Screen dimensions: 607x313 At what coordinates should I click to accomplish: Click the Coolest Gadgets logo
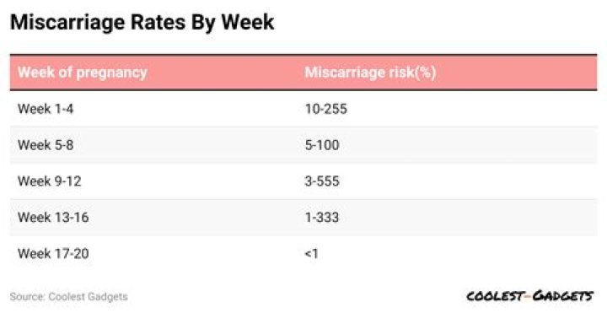529,296
